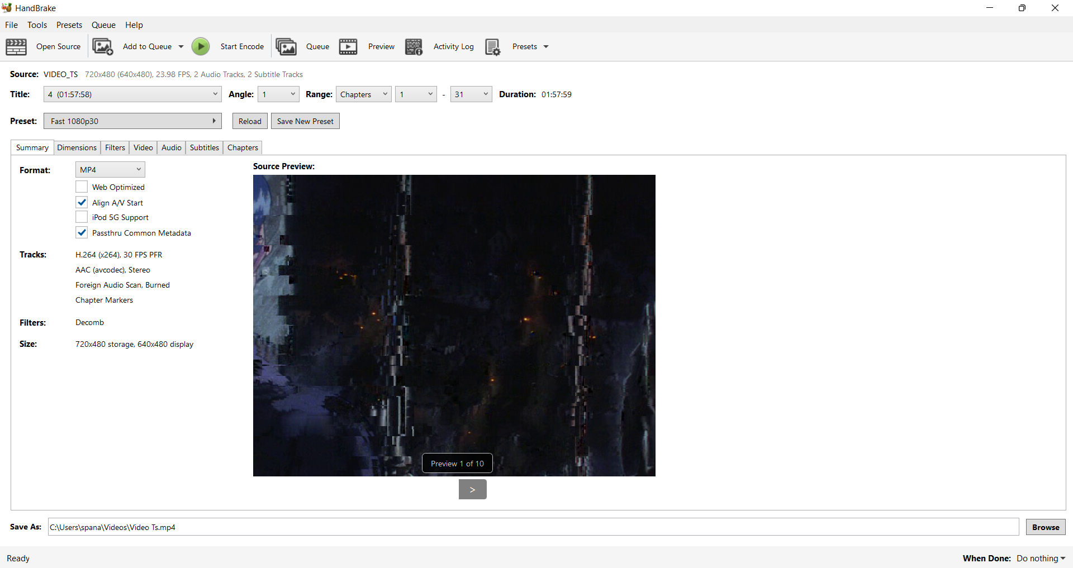Viewport: 1073px width, 568px height.
Task: Click the Chapter Markers text
Action: tap(104, 300)
